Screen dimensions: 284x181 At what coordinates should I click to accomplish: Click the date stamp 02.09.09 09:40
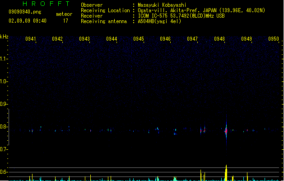click(x=28, y=21)
